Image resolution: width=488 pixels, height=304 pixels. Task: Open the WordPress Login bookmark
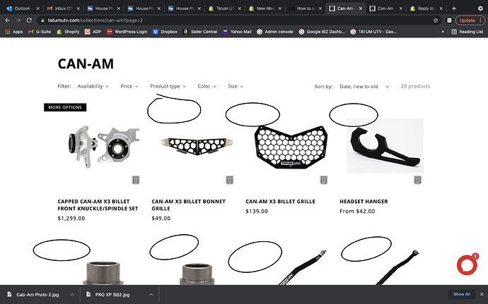pos(127,32)
